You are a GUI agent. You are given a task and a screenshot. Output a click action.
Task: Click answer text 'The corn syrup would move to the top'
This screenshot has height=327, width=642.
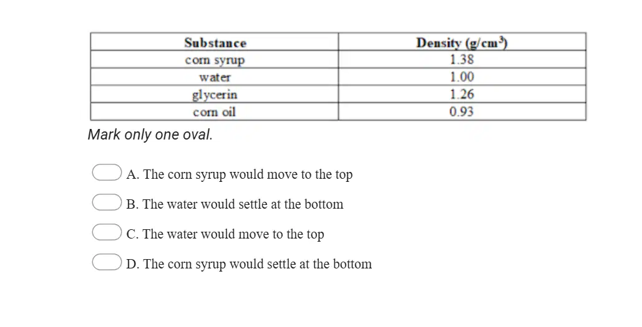248,174
